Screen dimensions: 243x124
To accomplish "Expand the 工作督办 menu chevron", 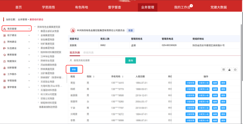I will coord(29,74).
